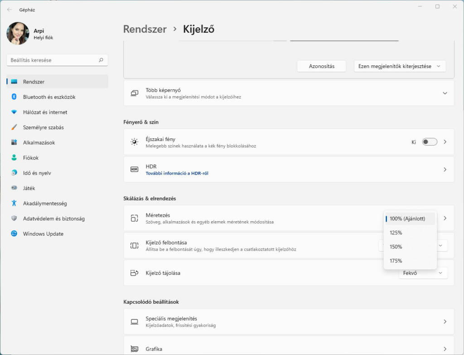The height and width of the screenshot is (355, 464).
Task: Choose 150% from the scaling list
Action: [x=396, y=247]
